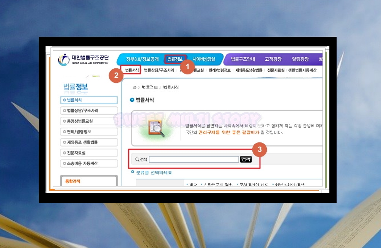
Task: Select 전문자료실 in the submenu bar
Action: coord(276,70)
